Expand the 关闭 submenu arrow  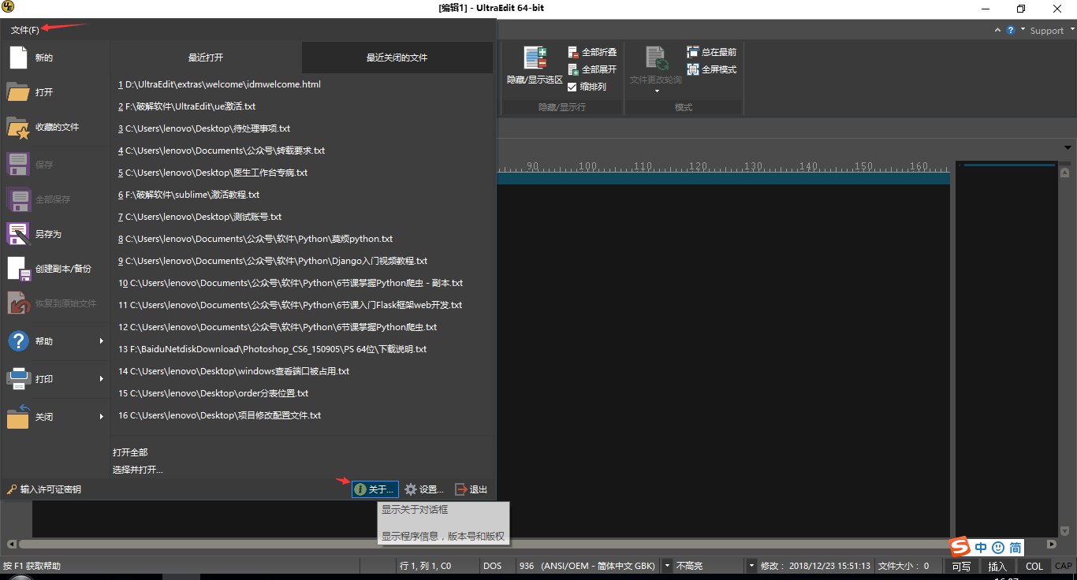tap(102, 417)
